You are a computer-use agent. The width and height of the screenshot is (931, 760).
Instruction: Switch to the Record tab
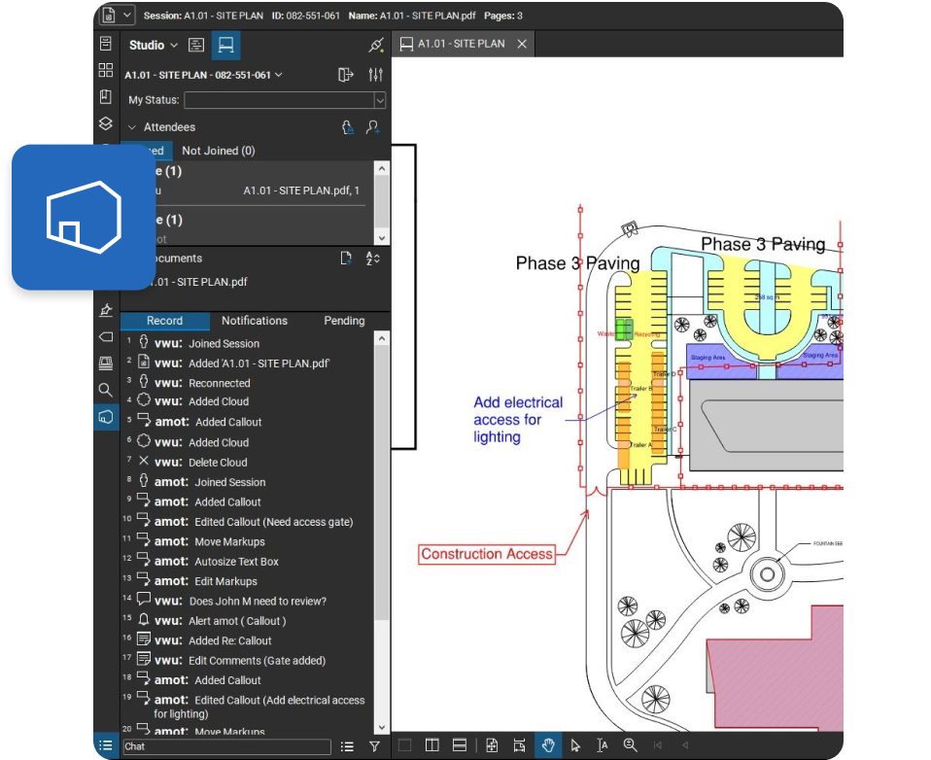[x=165, y=321]
